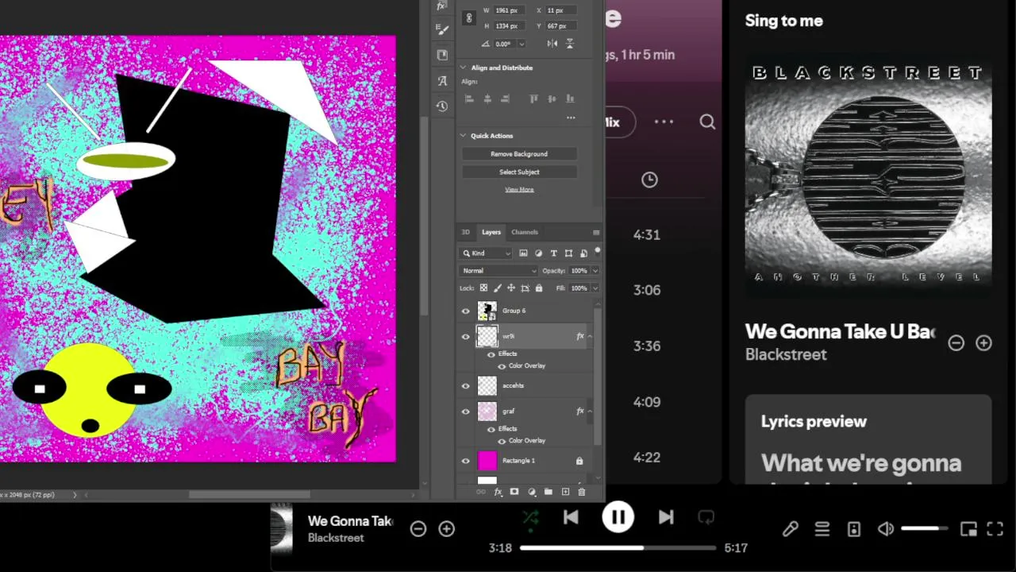Open the History panel icon

(x=442, y=106)
